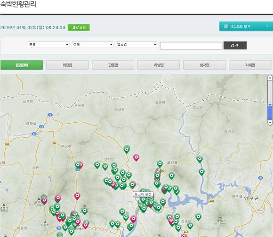
Task: Click the green marker directly east of 간동면 label
Action: coord(190,226)
